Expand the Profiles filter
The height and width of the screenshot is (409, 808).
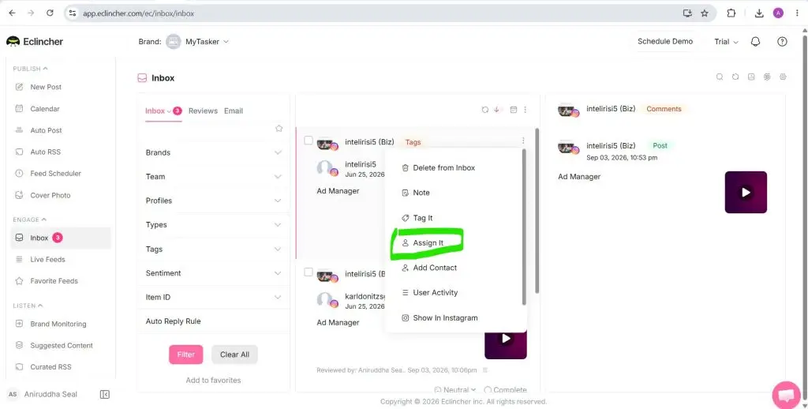213,201
